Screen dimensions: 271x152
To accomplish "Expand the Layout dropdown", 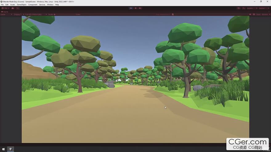I will [264, 8].
